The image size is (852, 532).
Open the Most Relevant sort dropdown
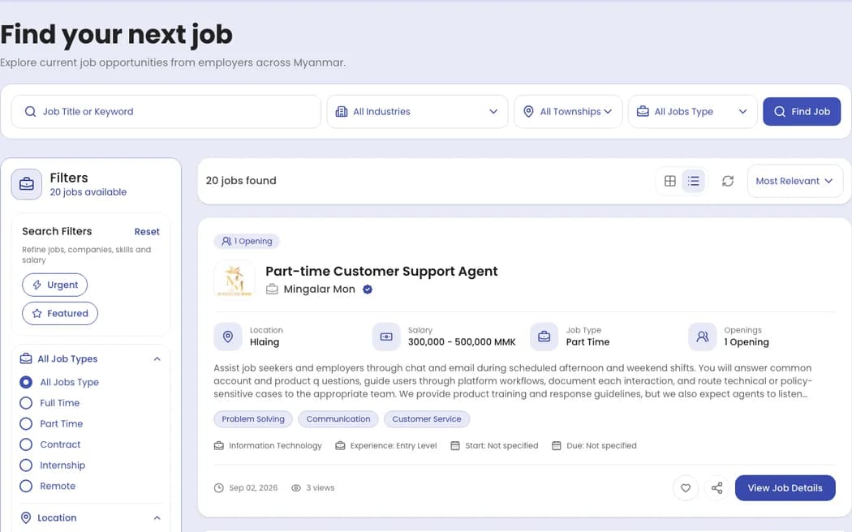click(795, 181)
